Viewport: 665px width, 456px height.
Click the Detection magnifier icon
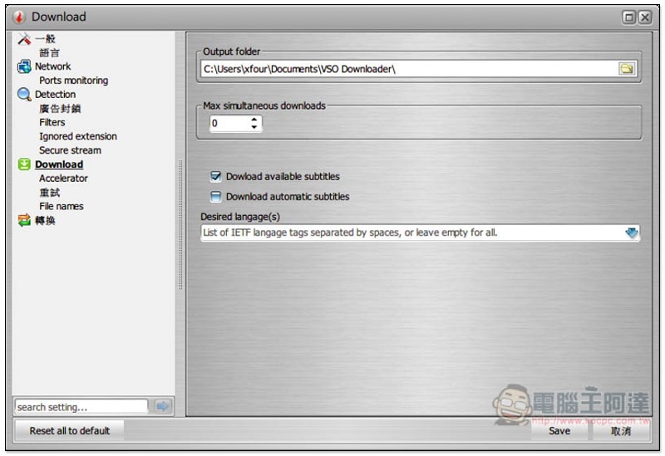(x=24, y=95)
